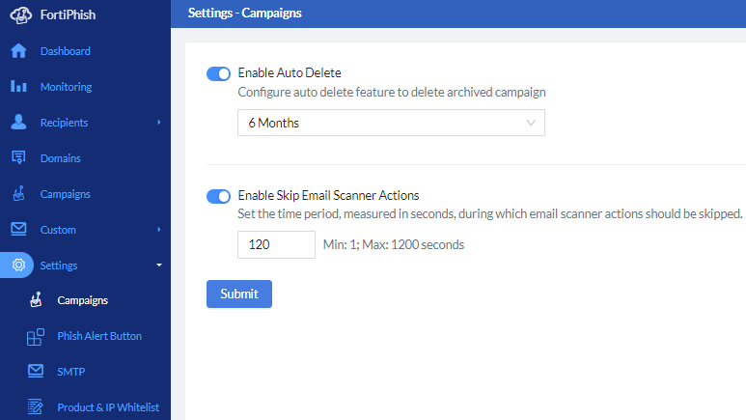
Task: Click the Phish Alert Button icon
Action: click(x=36, y=336)
